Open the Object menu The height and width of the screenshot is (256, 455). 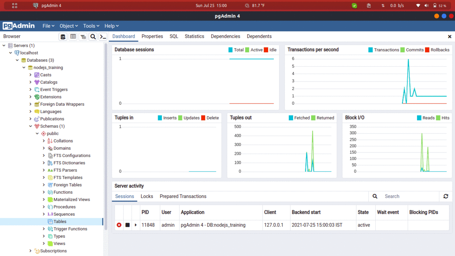click(69, 26)
